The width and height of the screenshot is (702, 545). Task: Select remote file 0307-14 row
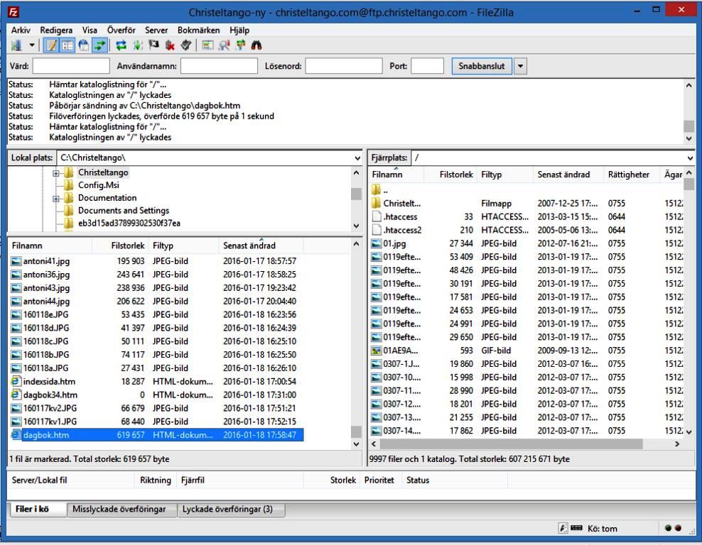click(526, 431)
